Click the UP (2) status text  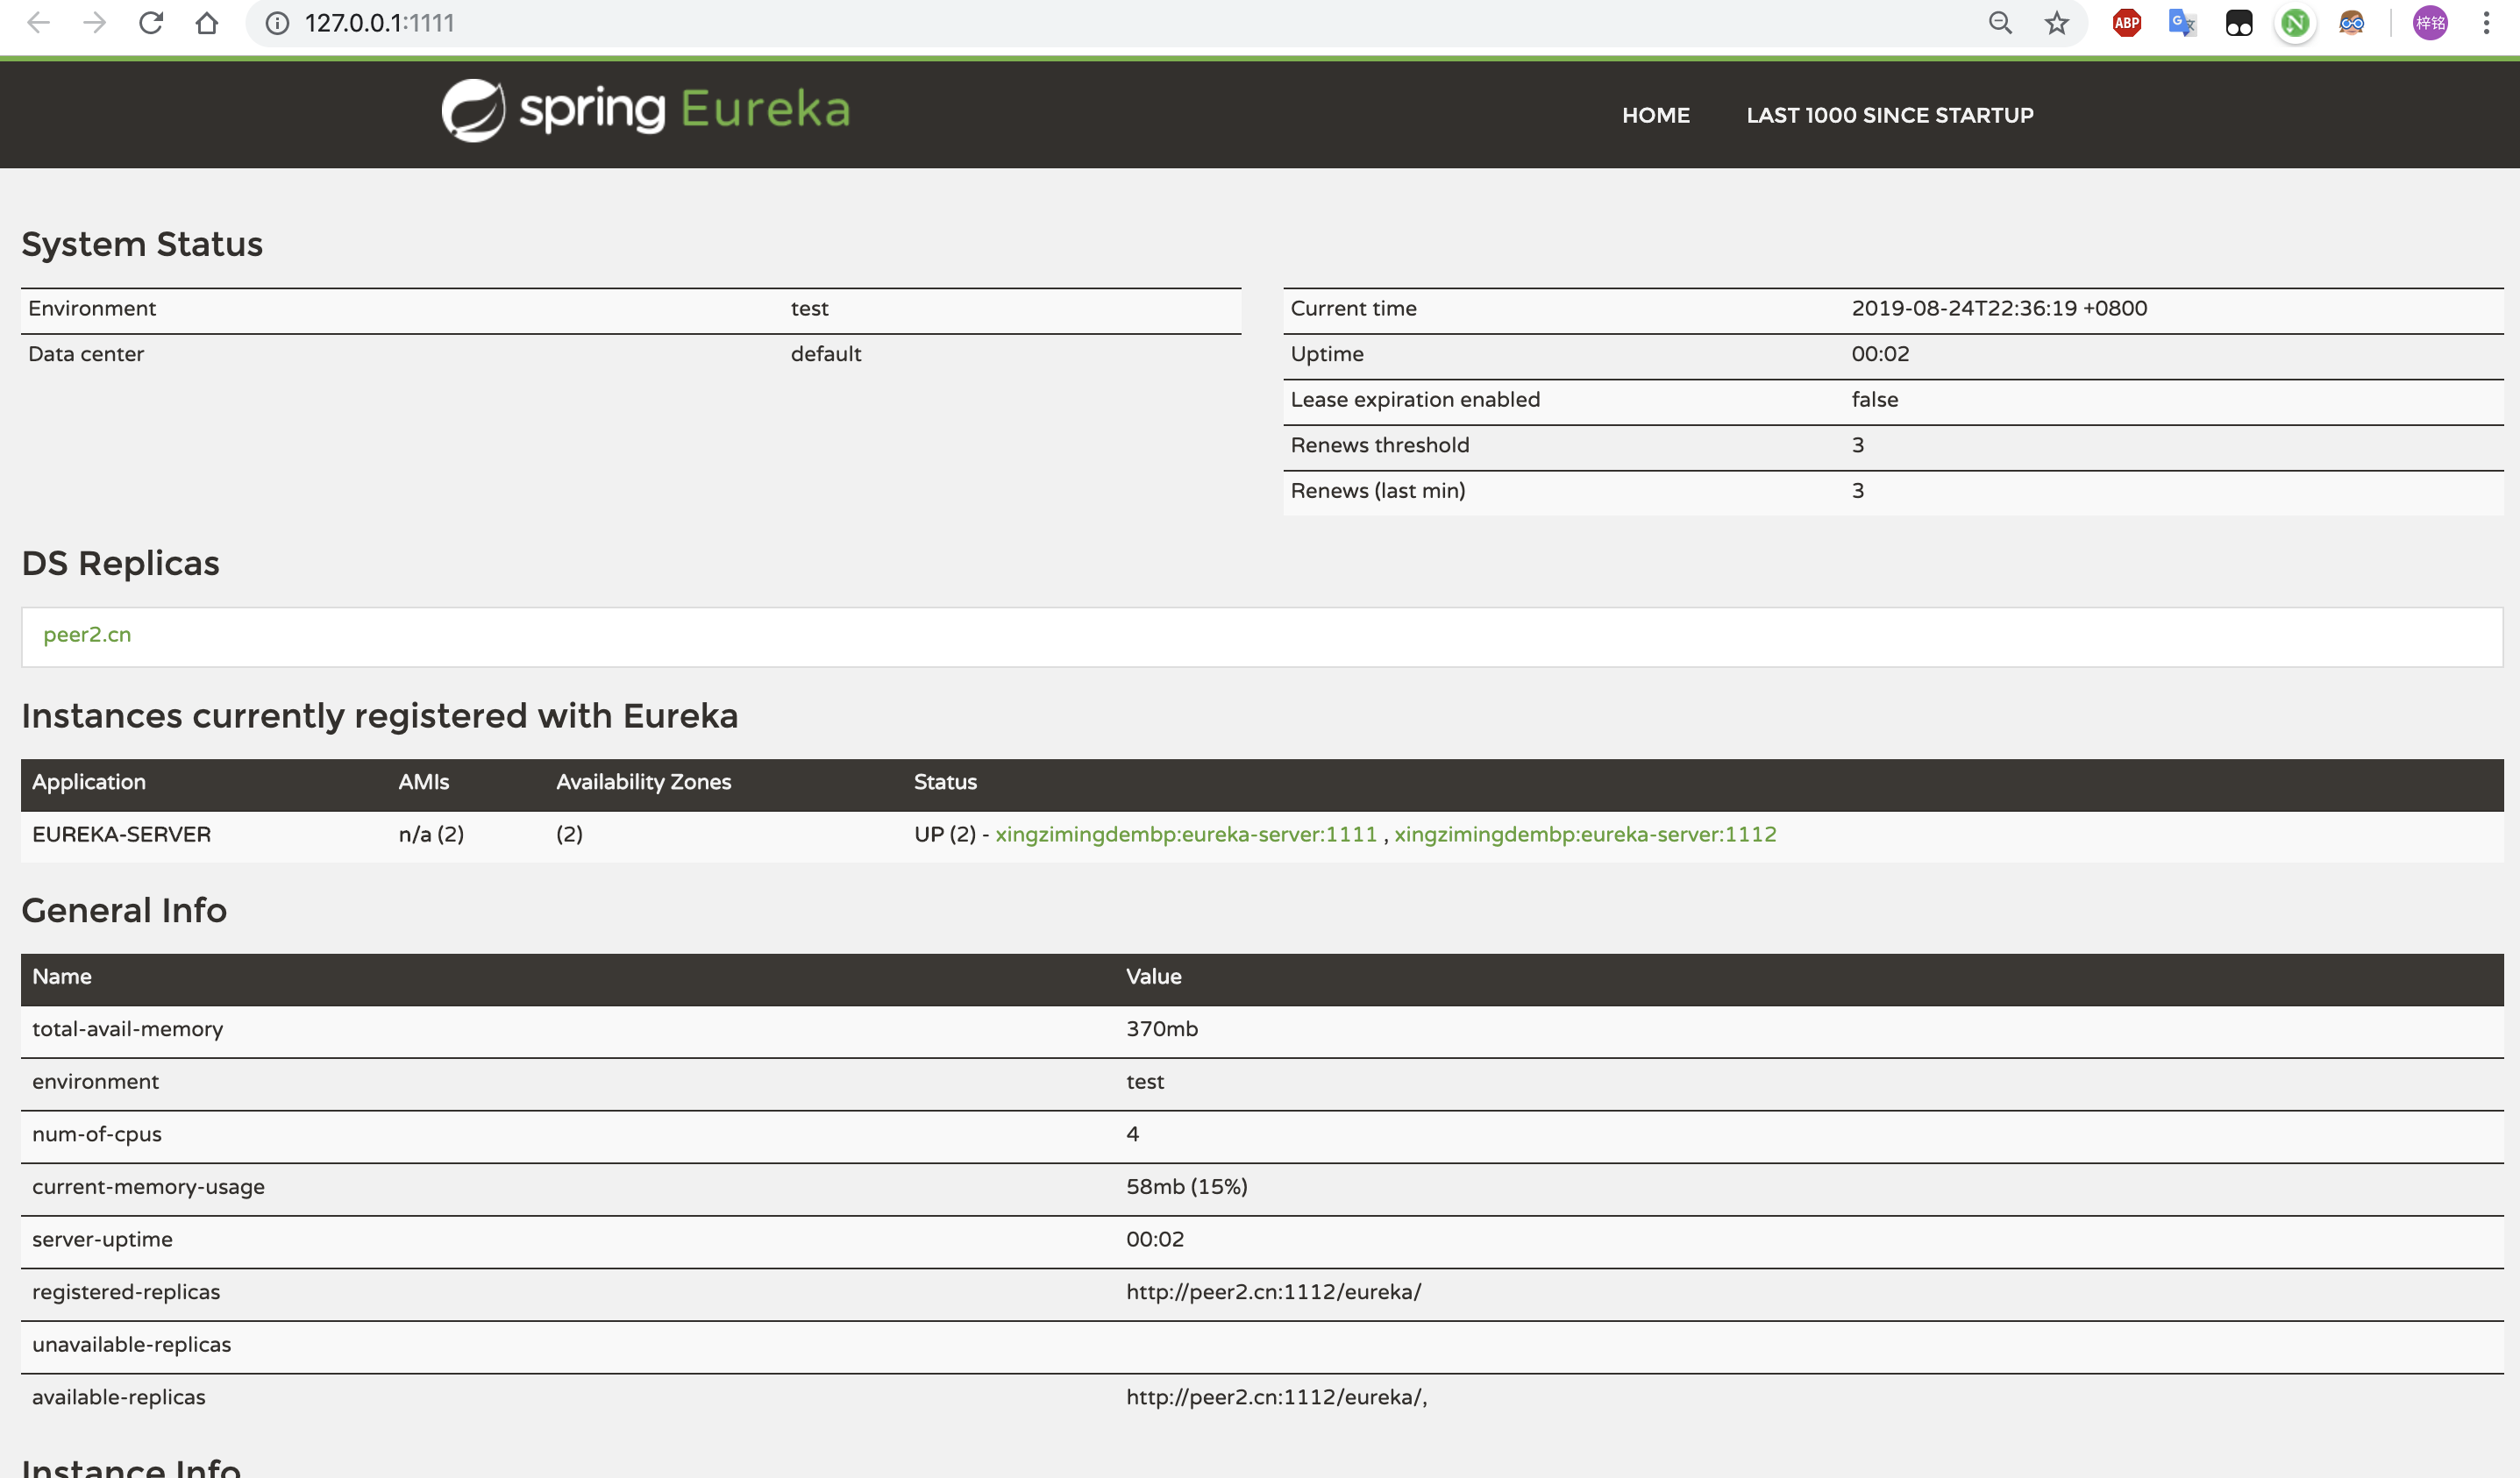[x=944, y=834]
